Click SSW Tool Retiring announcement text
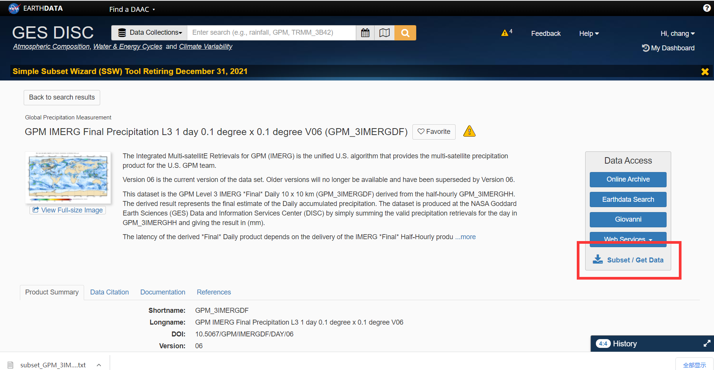The width and height of the screenshot is (714, 370). (x=130, y=71)
